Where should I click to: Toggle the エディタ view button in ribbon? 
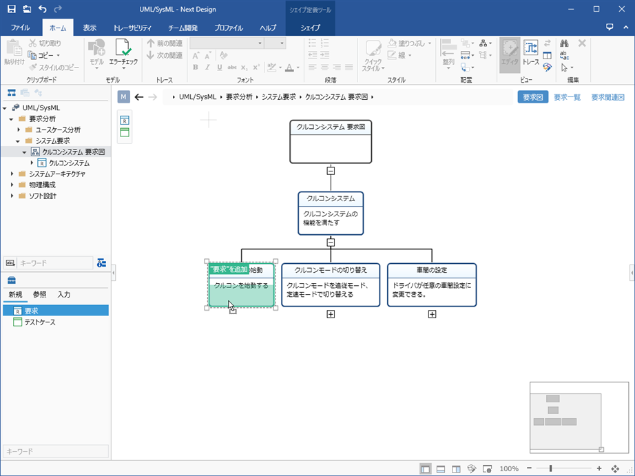[x=510, y=50]
